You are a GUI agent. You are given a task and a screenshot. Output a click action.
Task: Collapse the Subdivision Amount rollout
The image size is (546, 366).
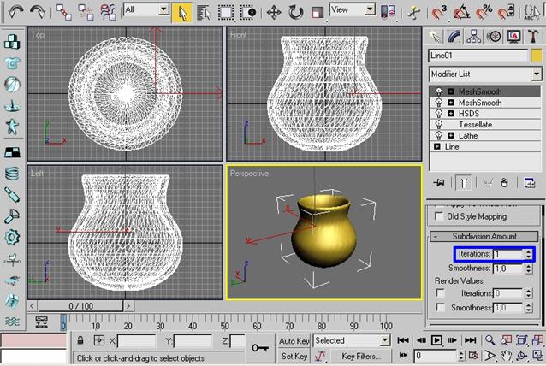pos(484,237)
